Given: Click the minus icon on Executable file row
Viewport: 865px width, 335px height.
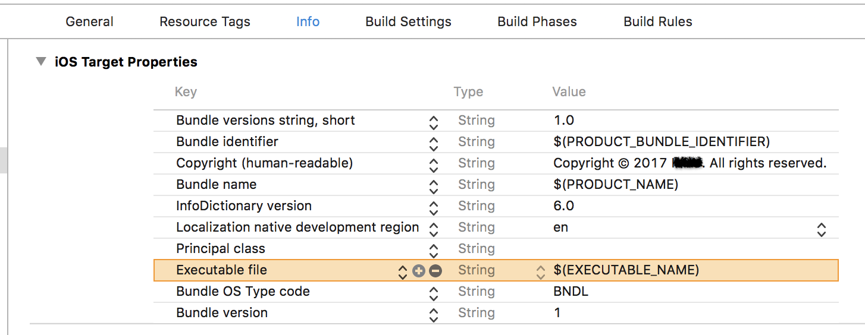Looking at the screenshot, I should click(x=435, y=271).
